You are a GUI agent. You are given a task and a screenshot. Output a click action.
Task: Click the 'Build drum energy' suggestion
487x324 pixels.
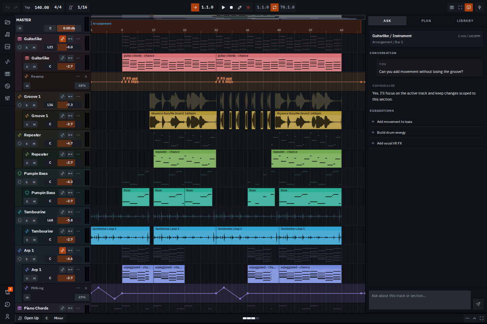426,132
